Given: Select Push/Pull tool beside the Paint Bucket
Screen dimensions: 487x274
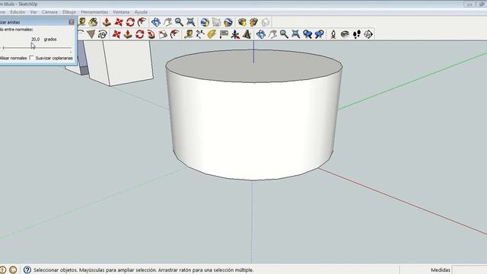Looking at the screenshot, I should click(107, 22).
